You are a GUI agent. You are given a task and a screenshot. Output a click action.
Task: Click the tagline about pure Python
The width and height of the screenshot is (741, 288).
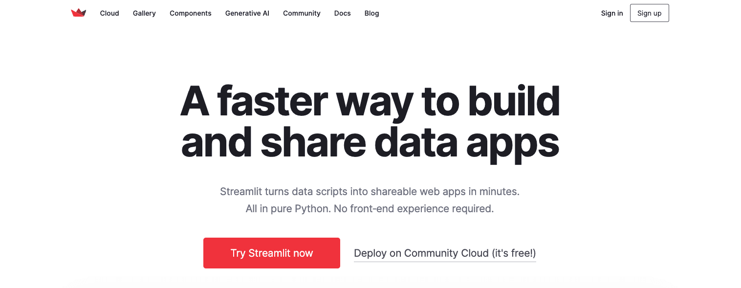pos(370,209)
